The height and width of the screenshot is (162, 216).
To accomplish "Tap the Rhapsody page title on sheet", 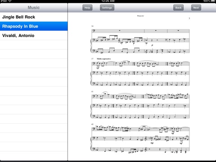I will coord(140,16).
